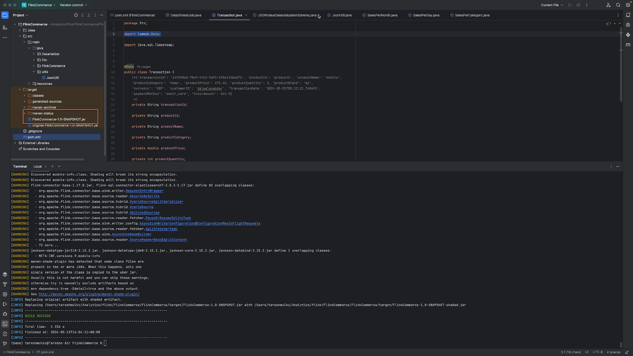Click the Run button in top toolbar
This screenshot has width=633, height=356.
coord(570,5)
